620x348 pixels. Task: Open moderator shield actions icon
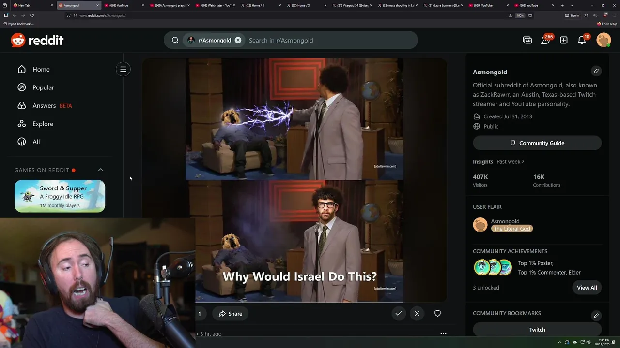click(x=437, y=314)
